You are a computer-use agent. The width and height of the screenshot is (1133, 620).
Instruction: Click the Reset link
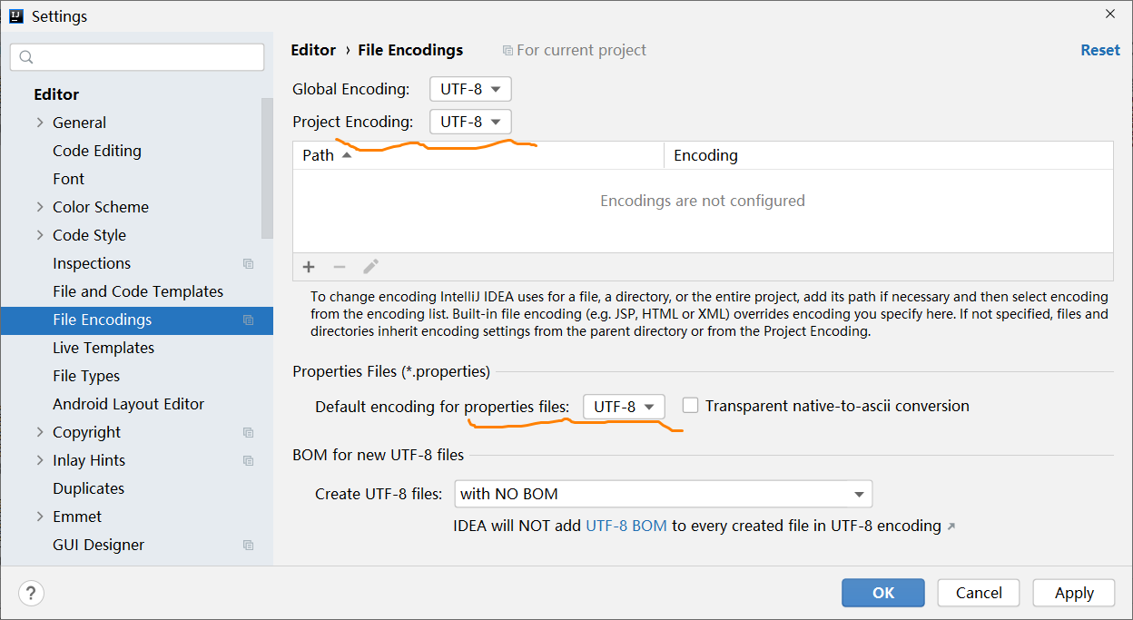pos(1099,50)
